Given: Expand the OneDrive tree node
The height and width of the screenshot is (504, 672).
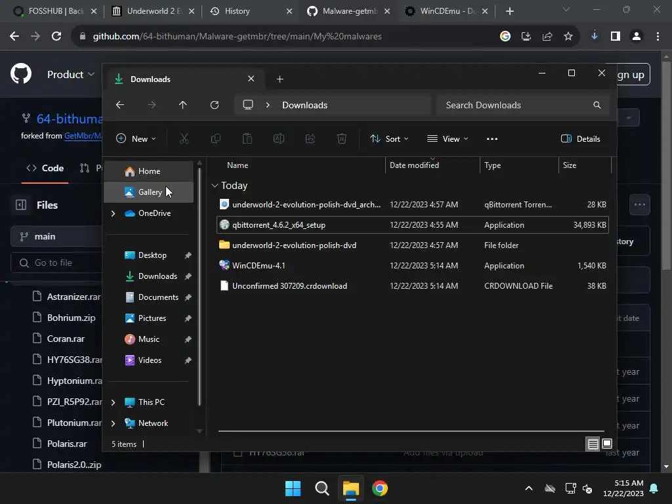Looking at the screenshot, I should click(113, 213).
